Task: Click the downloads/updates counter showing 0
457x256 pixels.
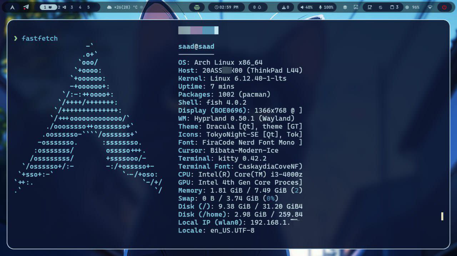Action: tap(285, 7)
